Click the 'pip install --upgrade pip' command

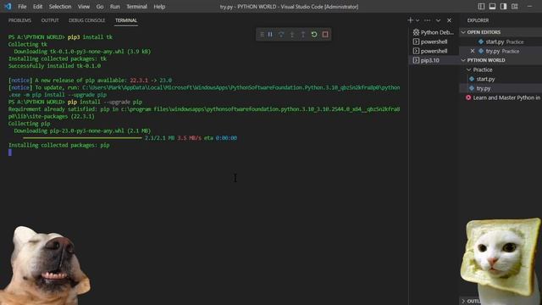click(x=105, y=102)
